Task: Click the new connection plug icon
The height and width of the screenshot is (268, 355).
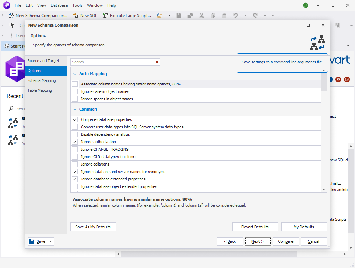Action: click(11, 25)
